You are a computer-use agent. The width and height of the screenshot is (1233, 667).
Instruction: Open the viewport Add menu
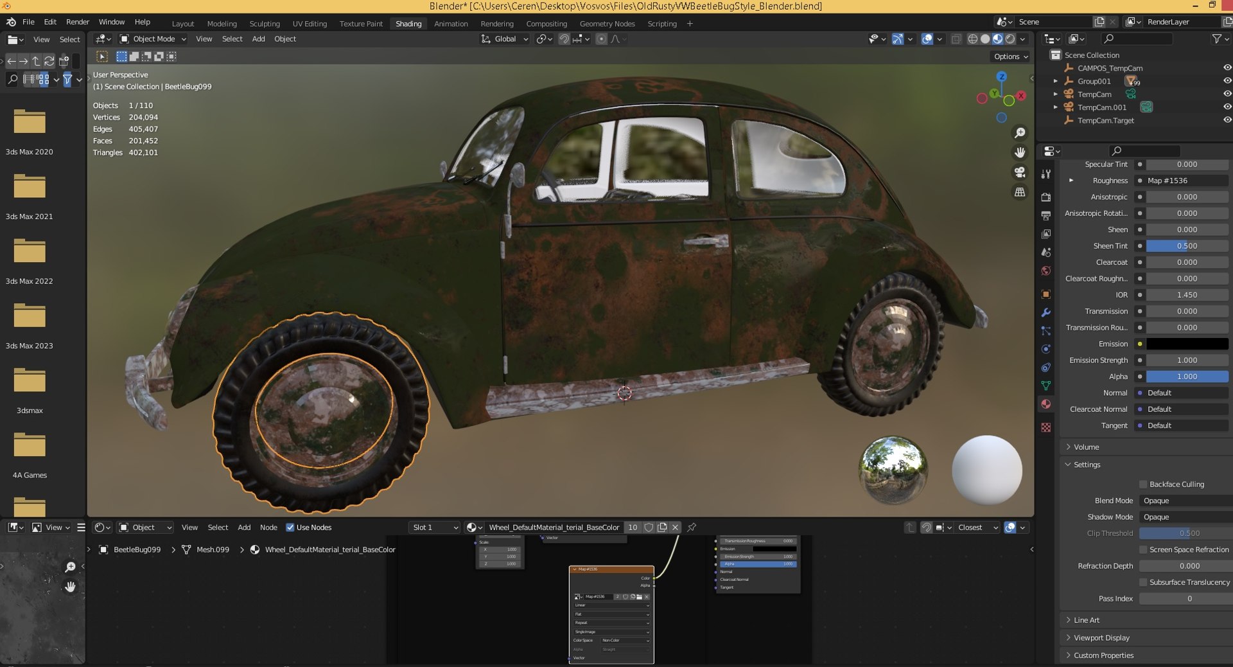coord(258,39)
